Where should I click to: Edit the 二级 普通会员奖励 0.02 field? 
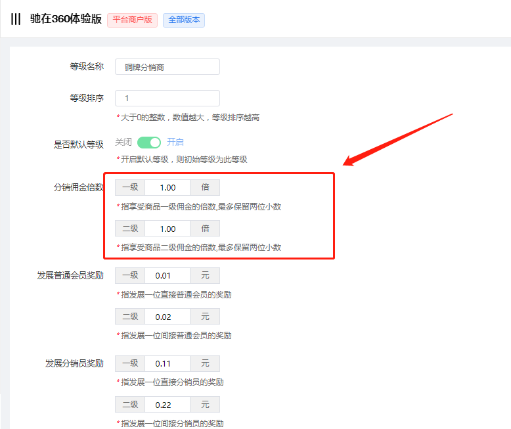tap(167, 317)
